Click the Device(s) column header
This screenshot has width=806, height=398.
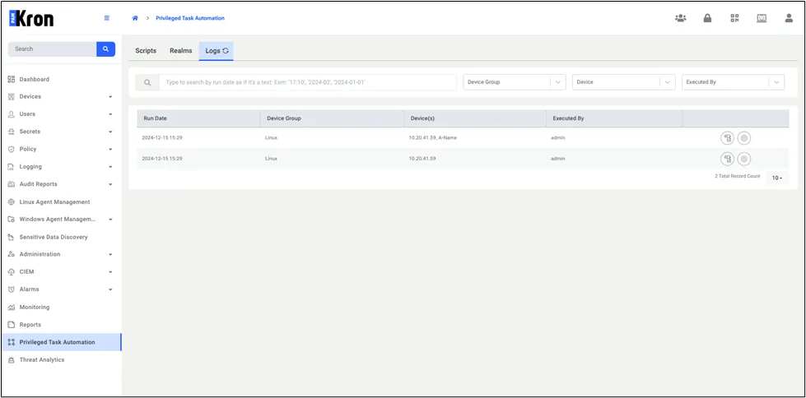475,118
